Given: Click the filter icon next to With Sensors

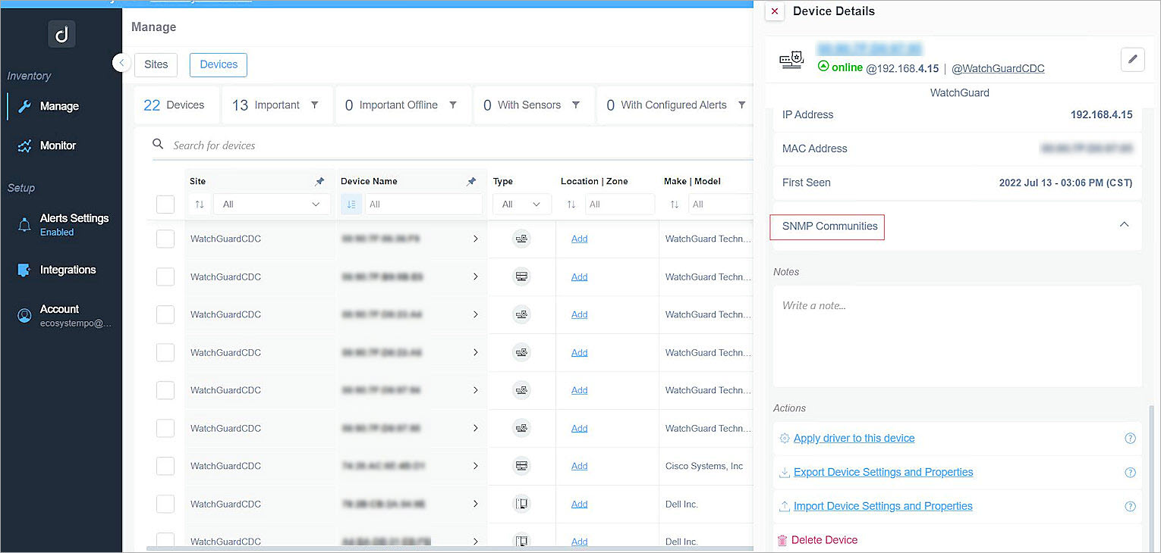Looking at the screenshot, I should tap(576, 105).
